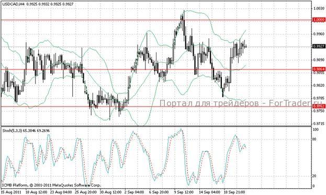Select the red horizontal line at 0.9864
The height and width of the screenshot is (195, 326).
(x=156, y=70)
